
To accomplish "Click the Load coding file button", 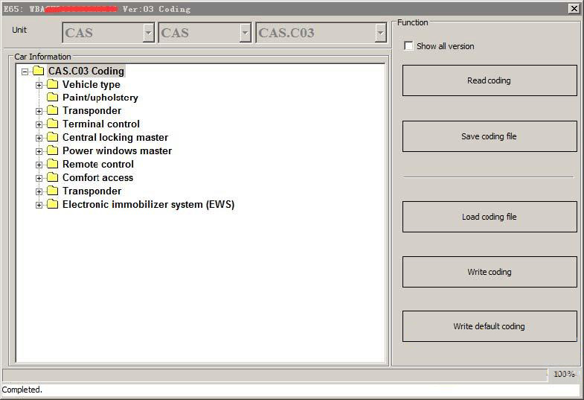I will 489,217.
